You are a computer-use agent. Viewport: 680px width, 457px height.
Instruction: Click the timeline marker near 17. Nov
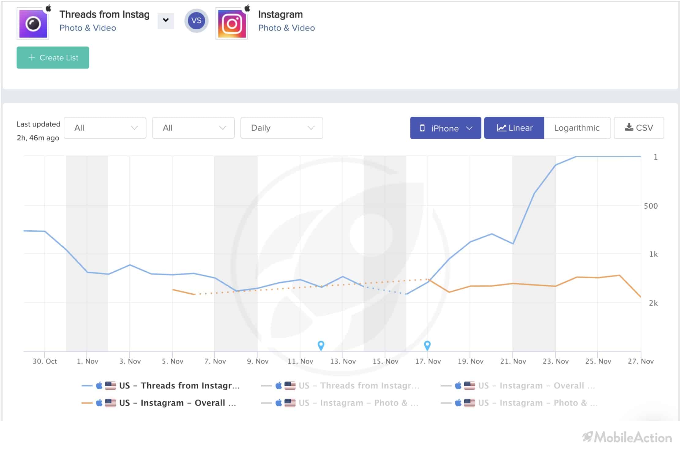pyautogui.click(x=427, y=345)
